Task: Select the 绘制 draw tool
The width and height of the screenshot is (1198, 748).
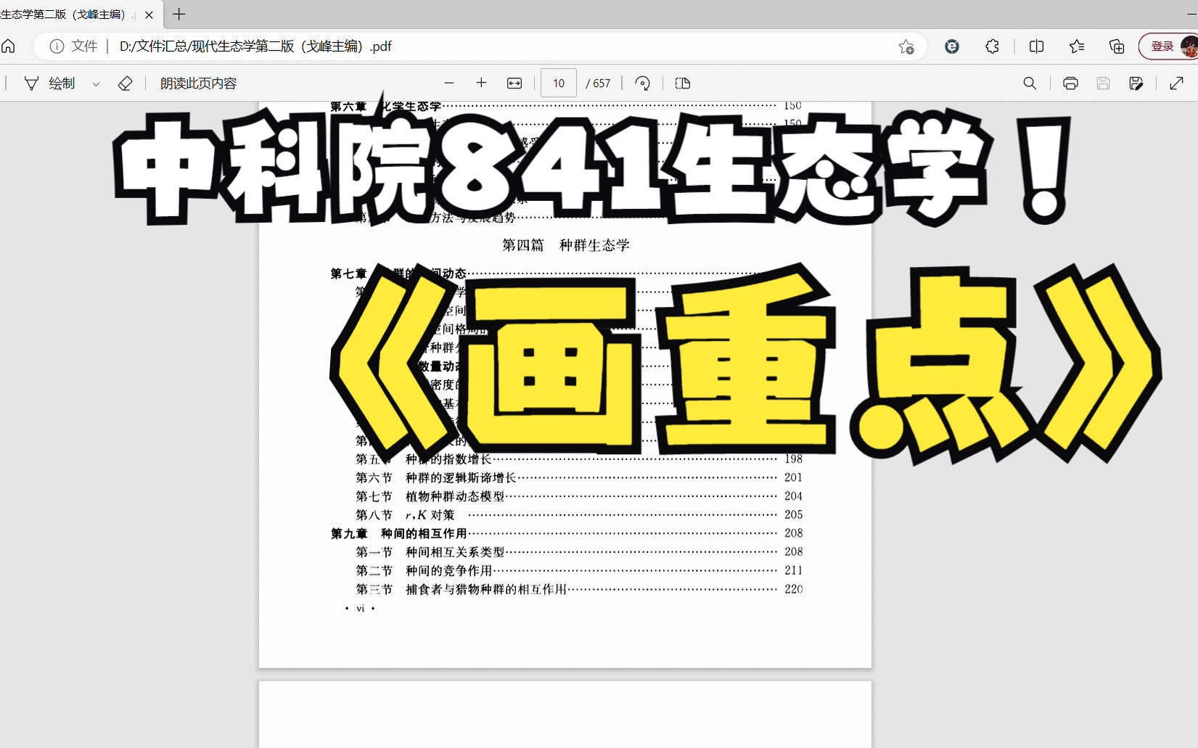Action: (49, 83)
